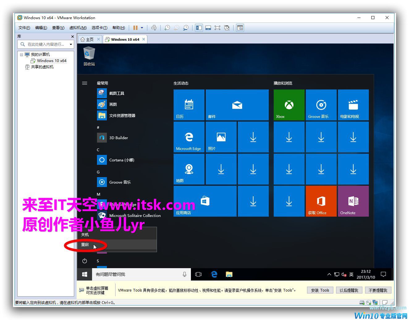Screen dimensions: 409x320
Task: Choose 关机 in the power menu
Action: coord(117,235)
